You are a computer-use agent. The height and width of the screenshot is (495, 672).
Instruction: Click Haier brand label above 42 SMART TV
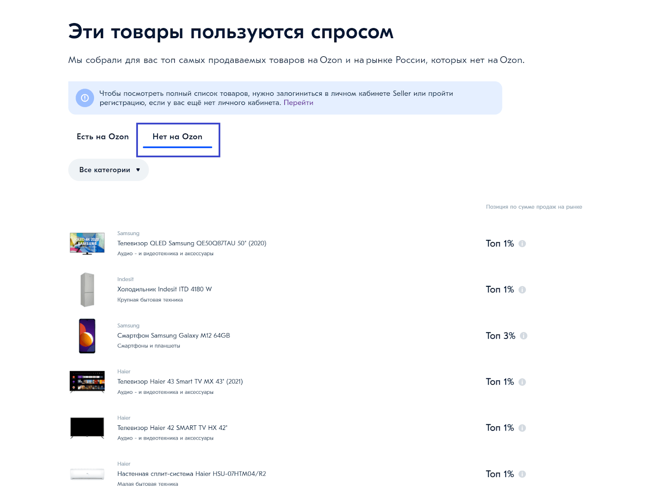click(123, 418)
